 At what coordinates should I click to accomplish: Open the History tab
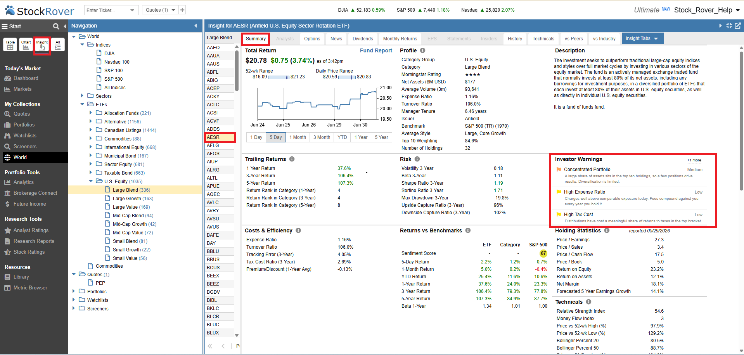(515, 39)
